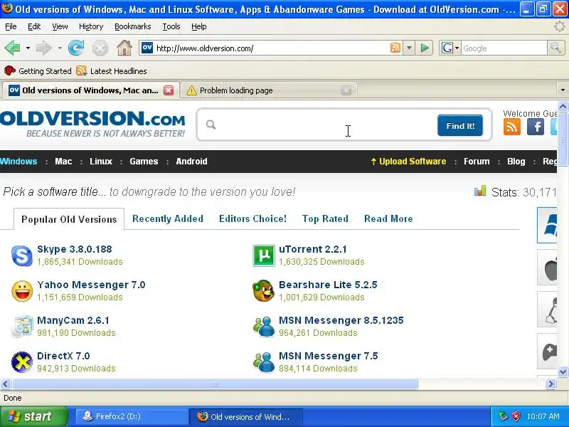Go back with the green Back arrow
This screenshot has height=427, width=569.
pos(12,48)
